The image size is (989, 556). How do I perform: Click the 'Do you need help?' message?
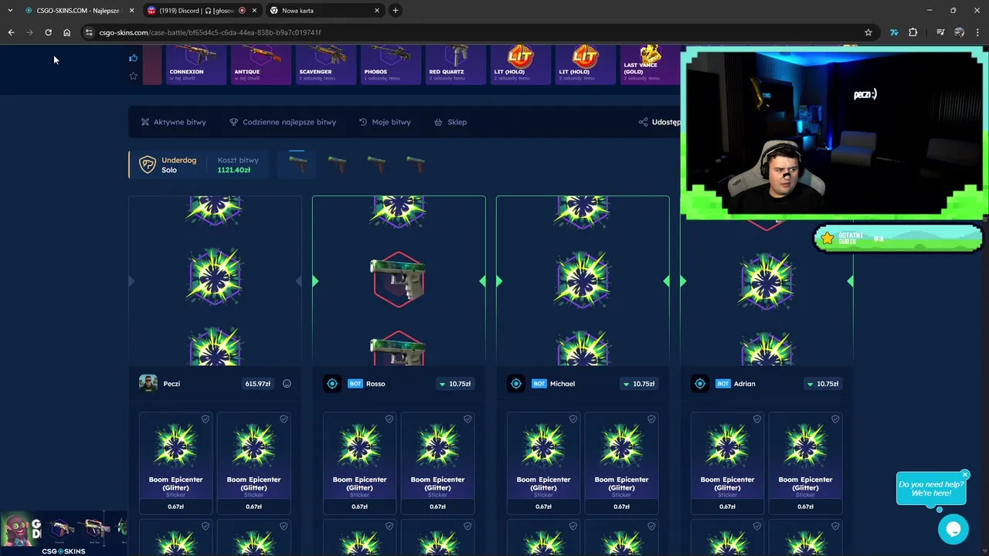click(x=931, y=489)
